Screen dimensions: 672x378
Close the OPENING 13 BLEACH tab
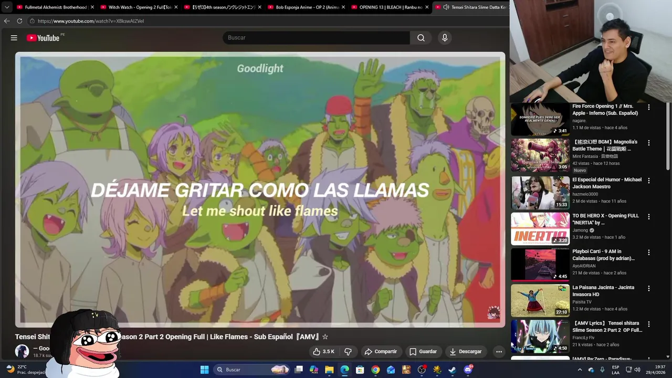pyautogui.click(x=427, y=7)
